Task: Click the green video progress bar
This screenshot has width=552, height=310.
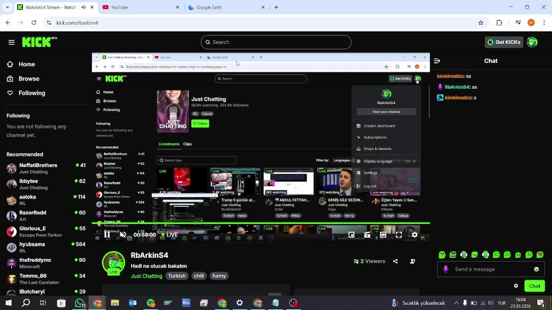Action: pyautogui.click(x=260, y=223)
